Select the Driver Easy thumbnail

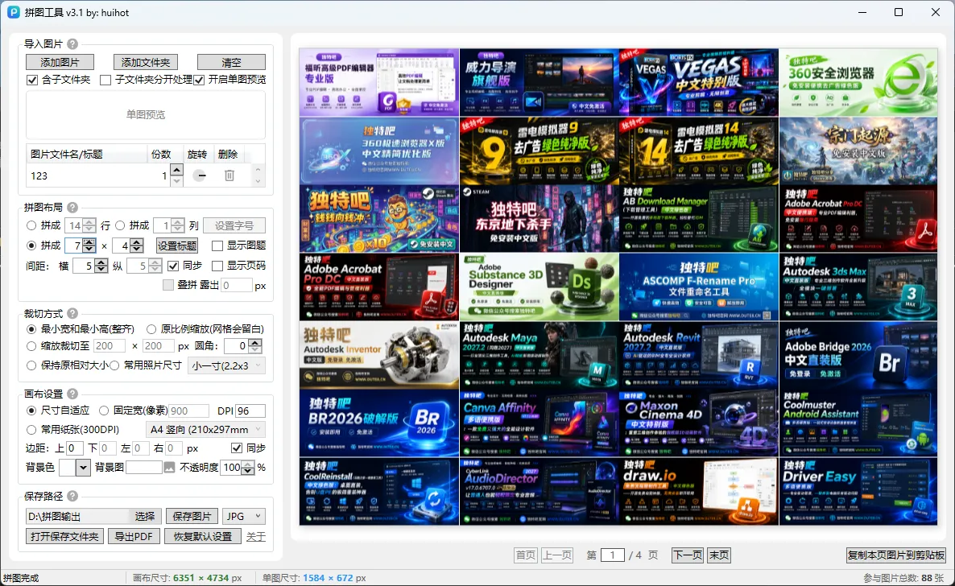(858, 492)
